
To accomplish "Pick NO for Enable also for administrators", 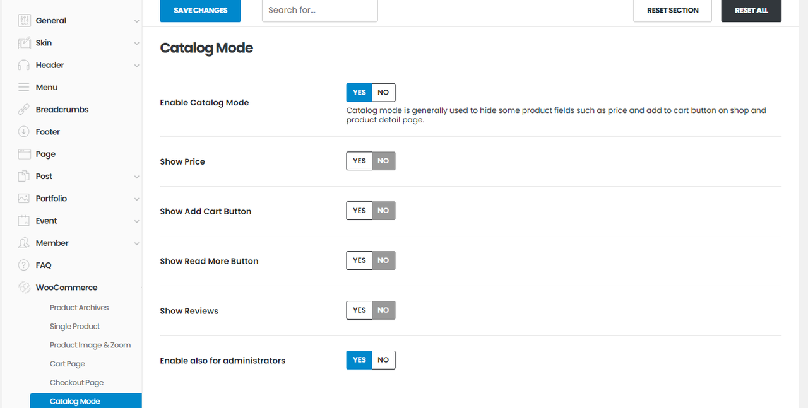I will pos(384,360).
